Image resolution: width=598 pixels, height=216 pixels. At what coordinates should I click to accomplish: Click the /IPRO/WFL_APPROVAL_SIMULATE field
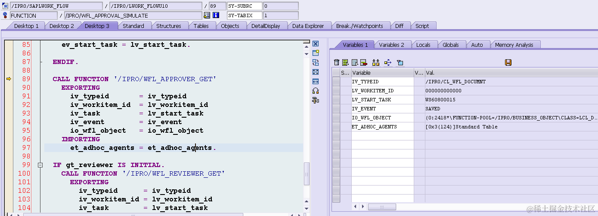pyautogui.click(x=133, y=15)
